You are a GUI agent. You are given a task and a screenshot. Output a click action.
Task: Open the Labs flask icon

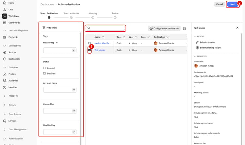[5, 9]
